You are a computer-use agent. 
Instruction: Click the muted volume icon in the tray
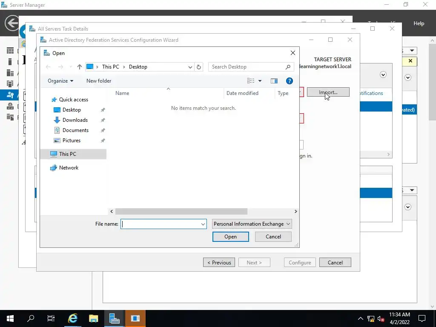pos(381,318)
